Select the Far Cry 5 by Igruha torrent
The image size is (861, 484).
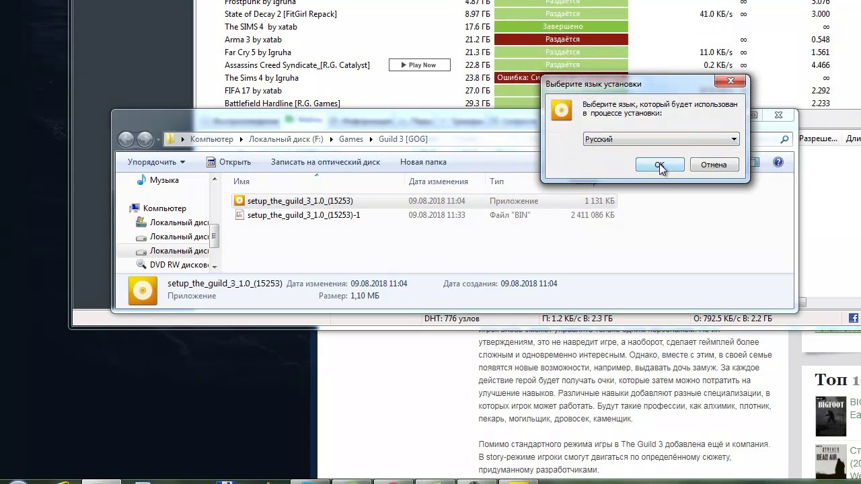258,52
